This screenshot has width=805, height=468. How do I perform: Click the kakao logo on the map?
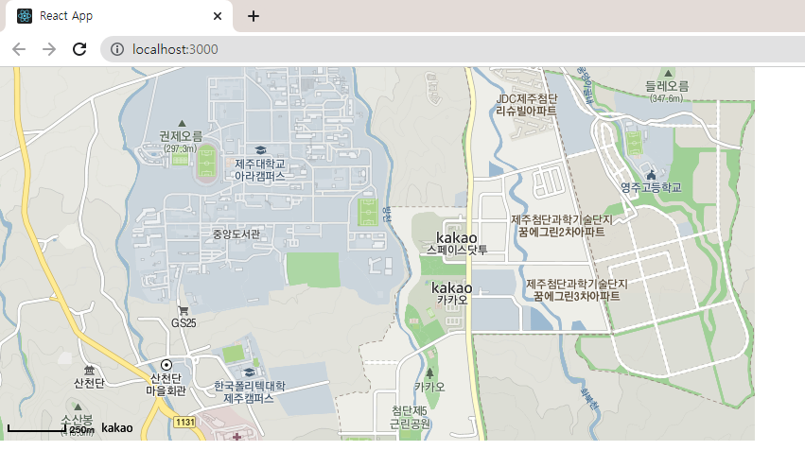(117, 427)
